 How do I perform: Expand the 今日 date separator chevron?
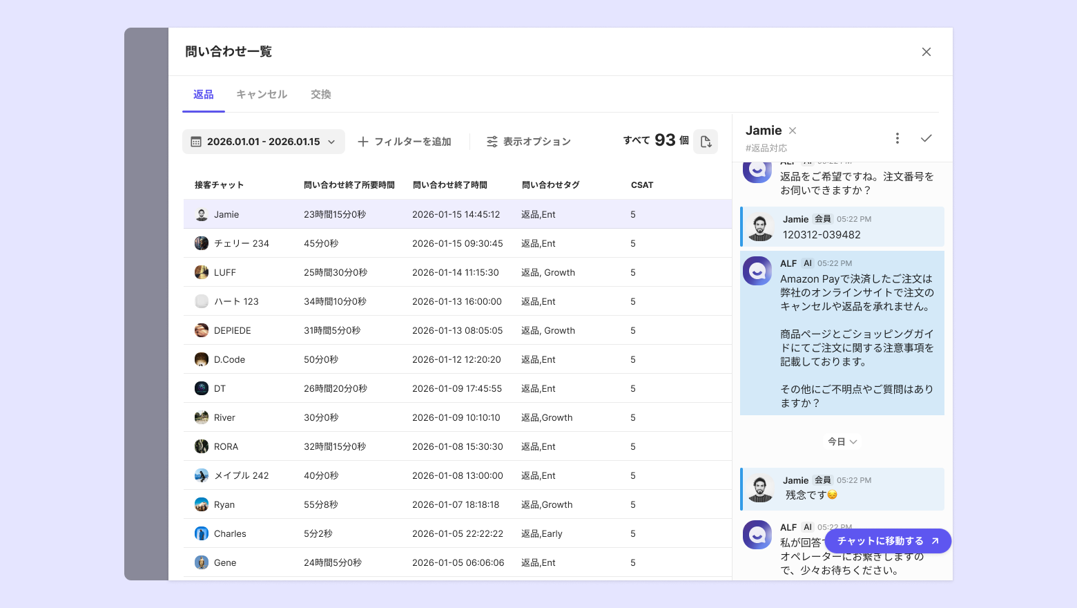[853, 442]
